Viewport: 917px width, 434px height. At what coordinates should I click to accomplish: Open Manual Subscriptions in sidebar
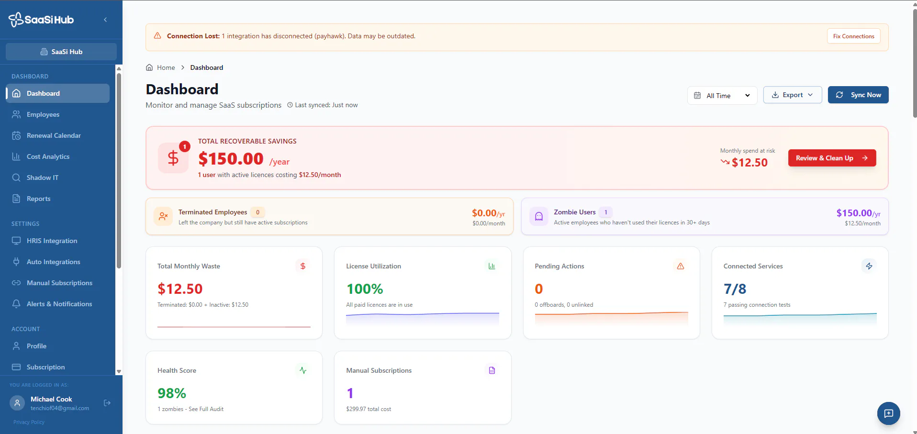tap(57, 283)
